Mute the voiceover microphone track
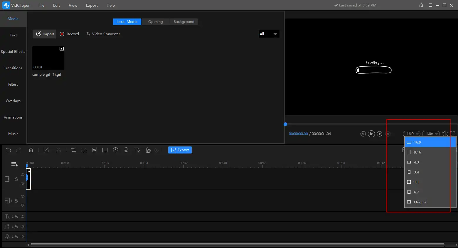458x248 pixels. pos(23,237)
